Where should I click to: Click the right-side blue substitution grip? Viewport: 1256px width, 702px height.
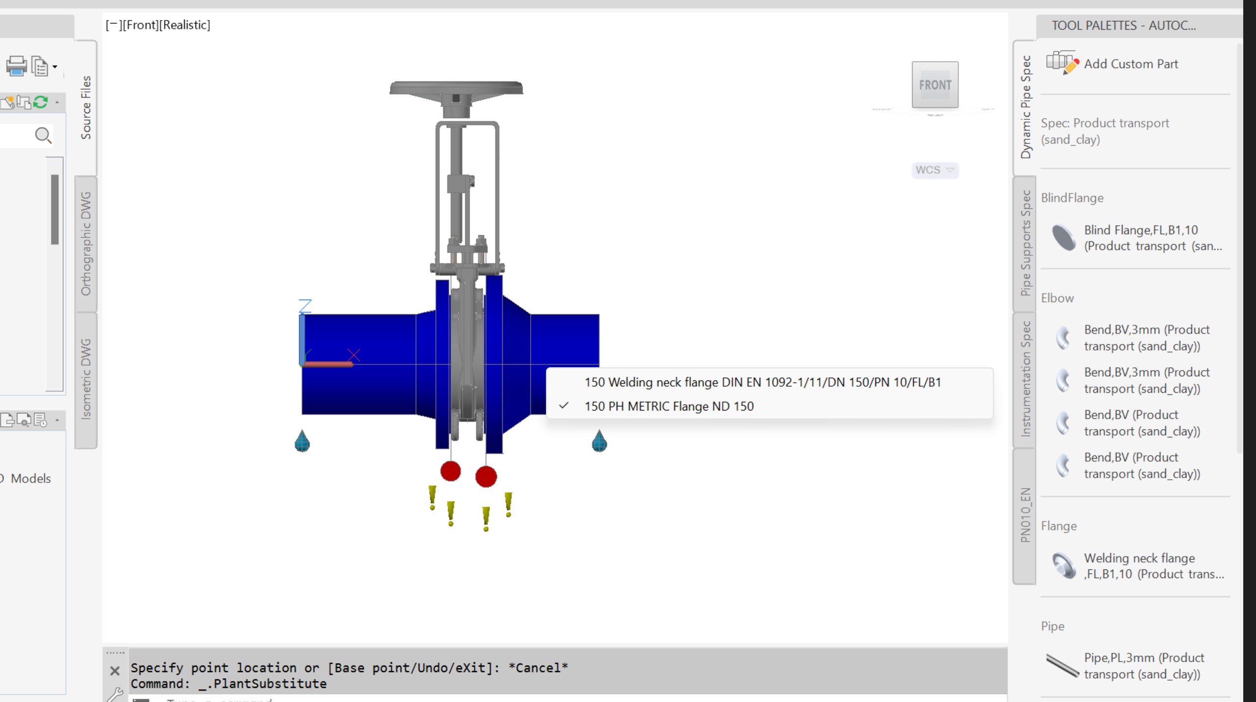pyautogui.click(x=599, y=441)
